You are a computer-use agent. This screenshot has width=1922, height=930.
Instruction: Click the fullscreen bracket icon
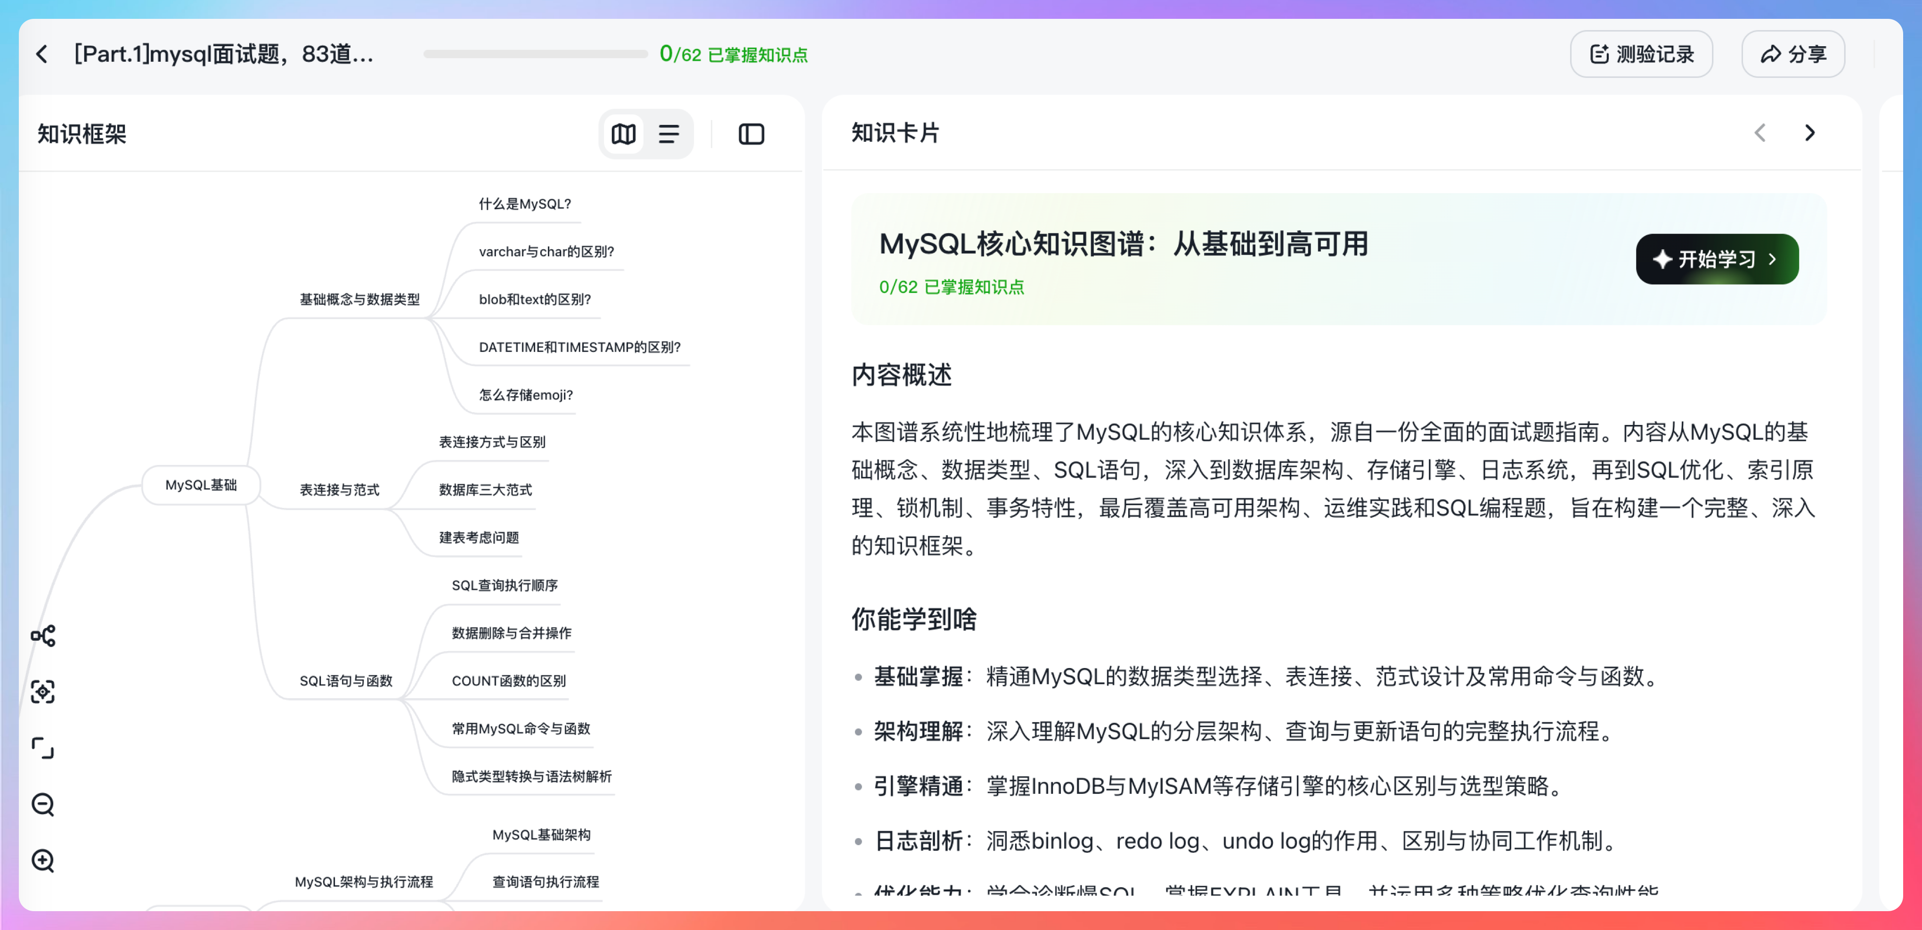coord(43,748)
